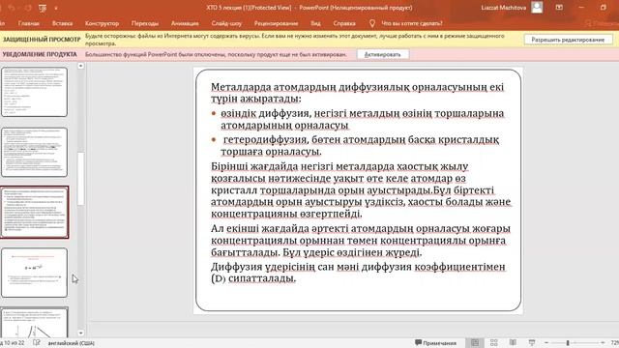619x348 pixels.
Task: Click thumbnail pane scroll down arrow
Action: 81,333
